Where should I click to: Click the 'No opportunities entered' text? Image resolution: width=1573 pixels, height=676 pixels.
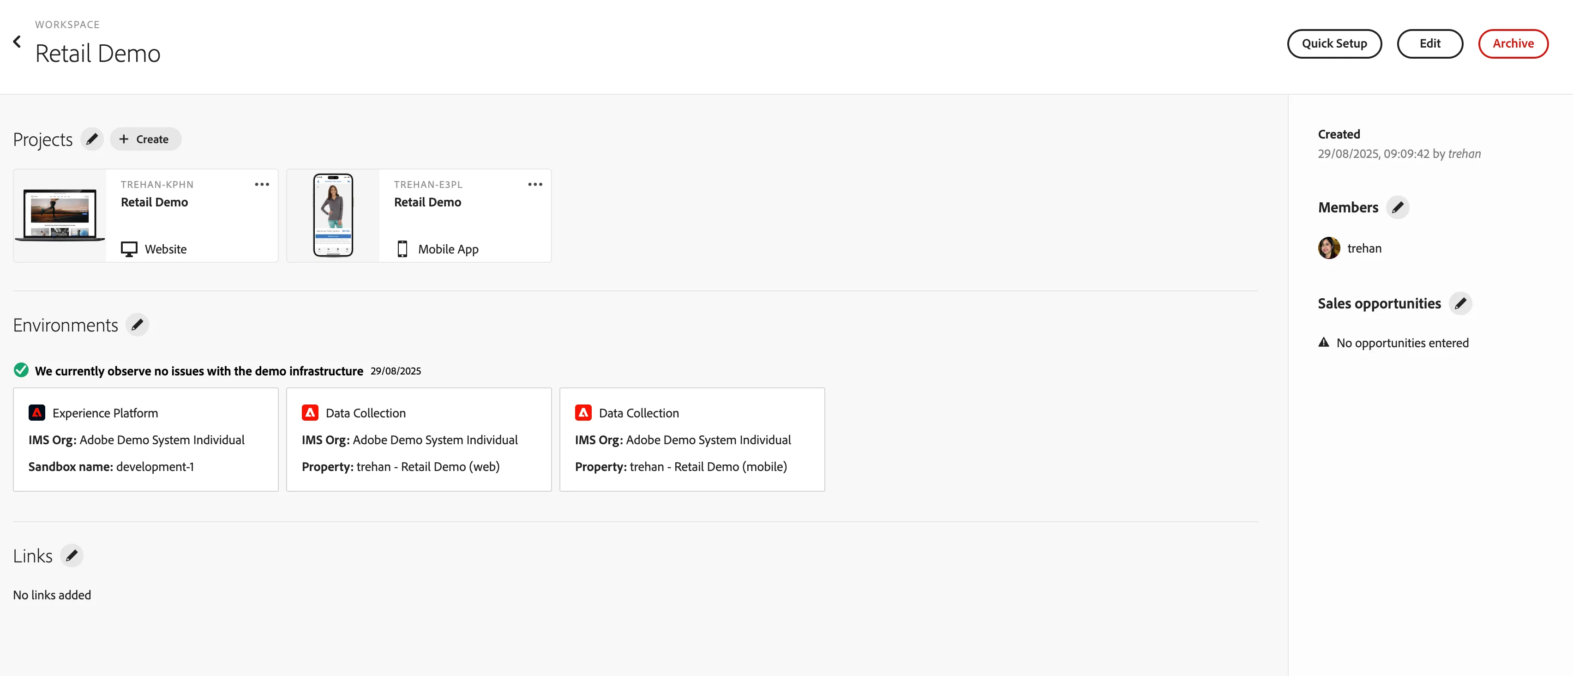coord(1403,343)
